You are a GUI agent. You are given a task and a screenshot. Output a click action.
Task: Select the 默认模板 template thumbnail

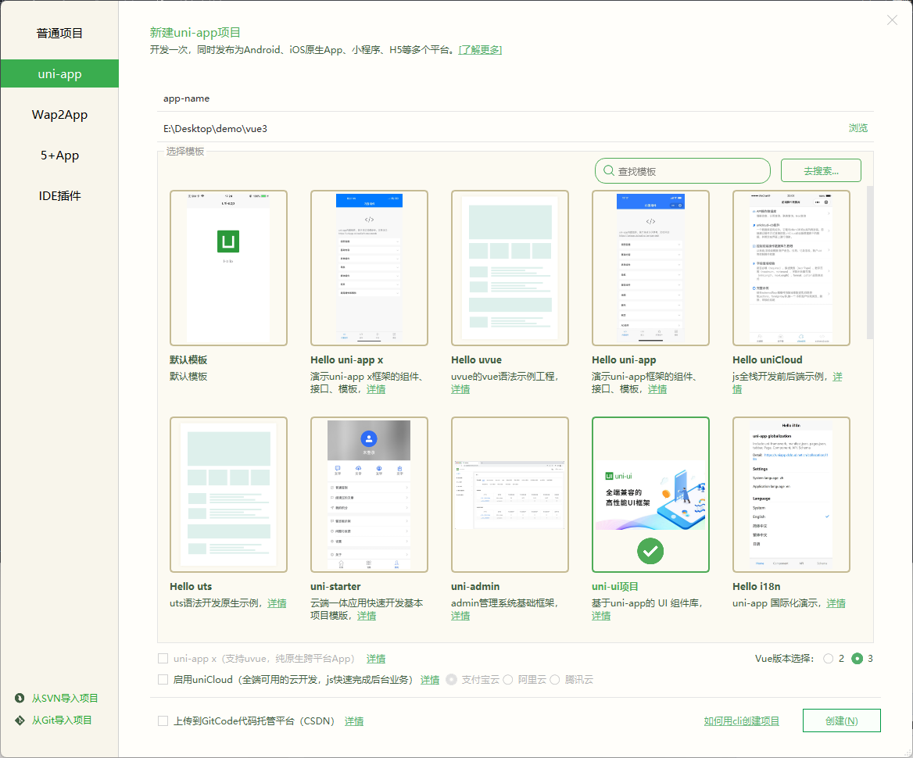click(x=228, y=268)
